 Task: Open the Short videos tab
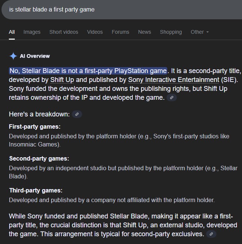[x=64, y=32]
